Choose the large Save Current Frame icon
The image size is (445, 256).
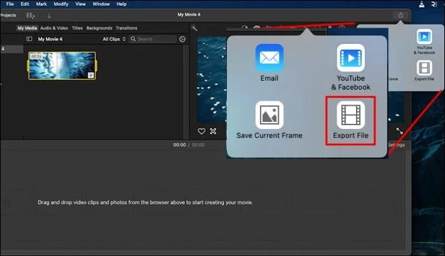click(270, 115)
